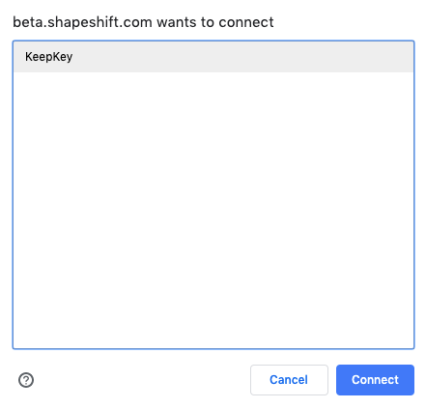426x408 pixels.
Task: Connect beta.shapeshift.com to KeepKey
Action: click(375, 380)
